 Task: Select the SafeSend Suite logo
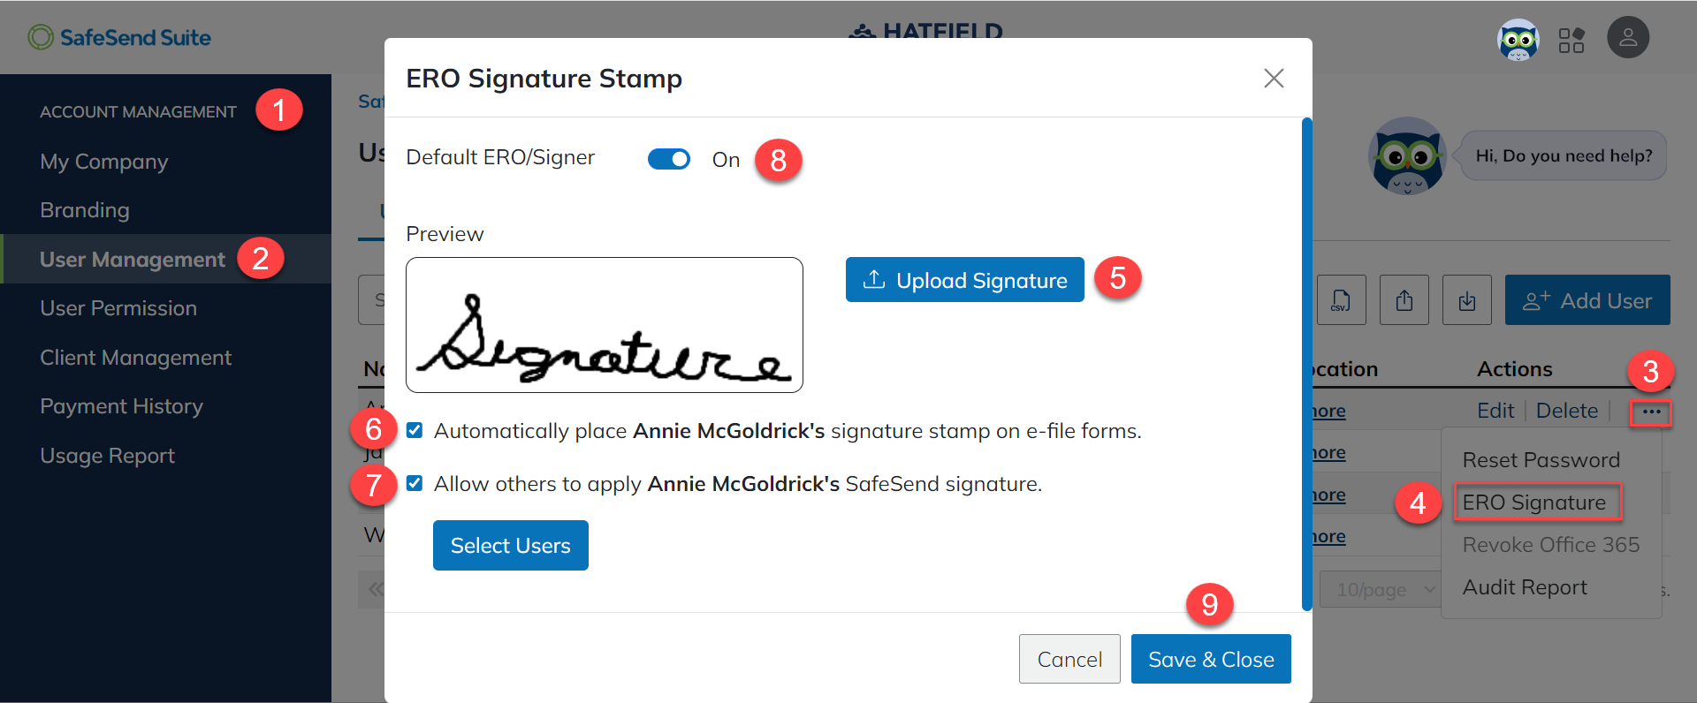tap(119, 37)
